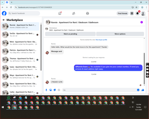Open the Chrome profile icon
This screenshot has height=119, width=149.
[x=142, y=7]
